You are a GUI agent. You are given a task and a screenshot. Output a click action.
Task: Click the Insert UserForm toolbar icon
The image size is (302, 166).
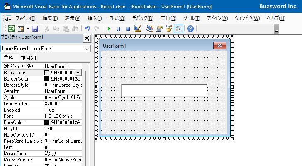tap(20, 29)
